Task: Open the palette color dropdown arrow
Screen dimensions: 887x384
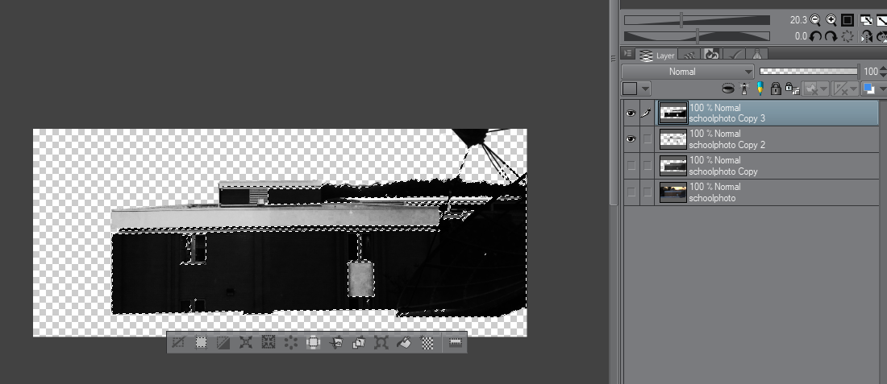Action: pyautogui.click(x=645, y=89)
